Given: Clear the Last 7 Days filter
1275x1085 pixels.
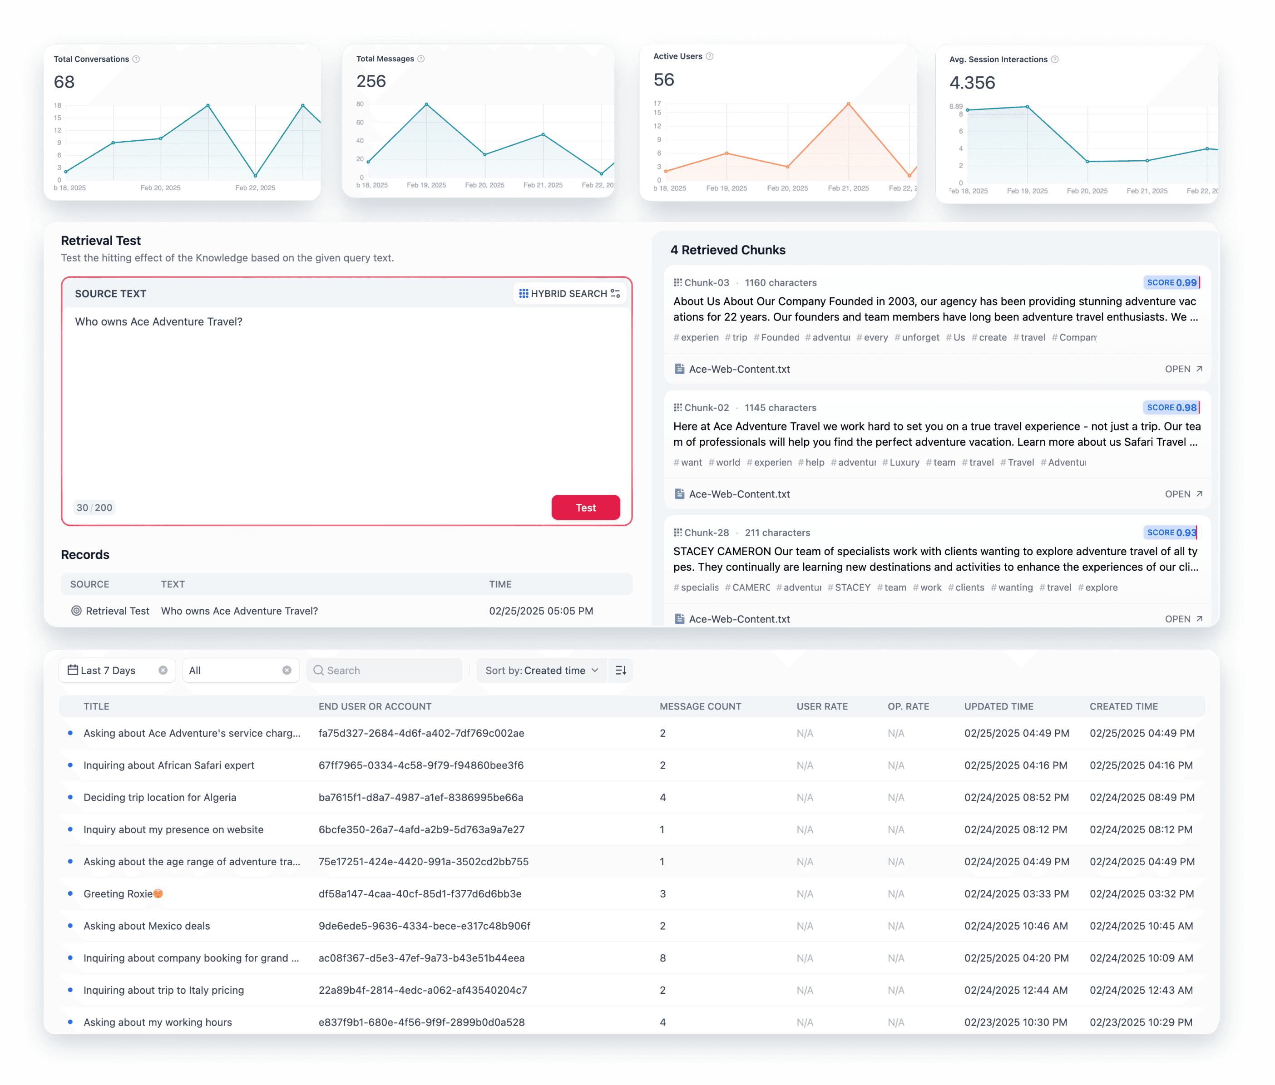Looking at the screenshot, I should (163, 671).
